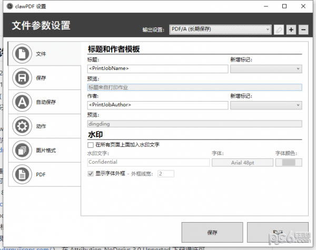The height and width of the screenshot is (250, 316).
Task: Toggle the 显示字体外框 checkbox
Action: tap(91, 174)
